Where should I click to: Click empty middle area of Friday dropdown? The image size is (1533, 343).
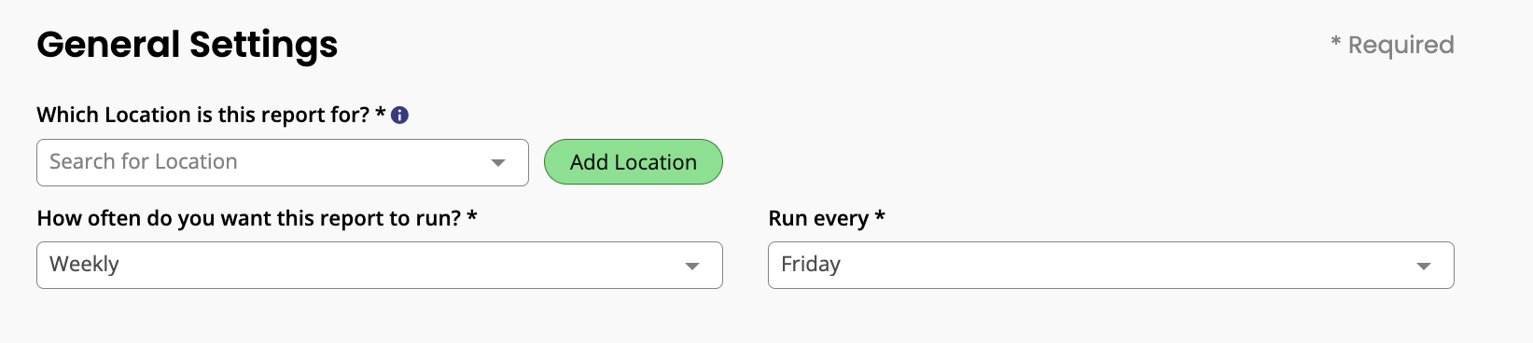click(x=1120, y=265)
